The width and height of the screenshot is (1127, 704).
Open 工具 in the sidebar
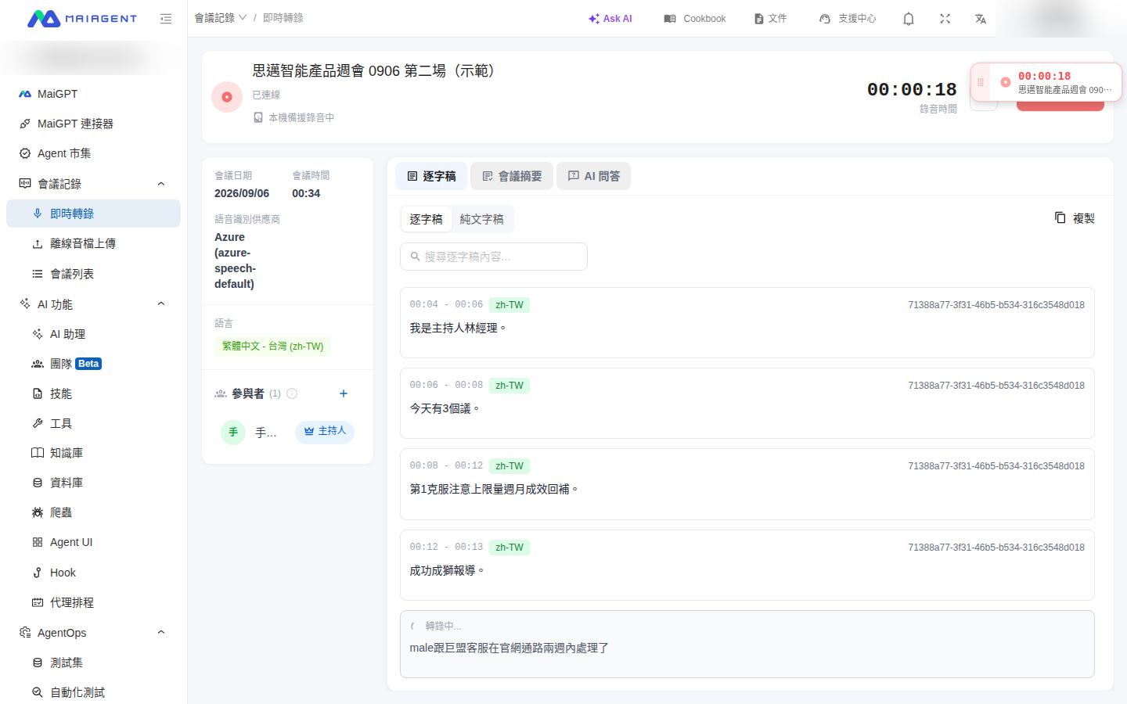tap(94, 423)
